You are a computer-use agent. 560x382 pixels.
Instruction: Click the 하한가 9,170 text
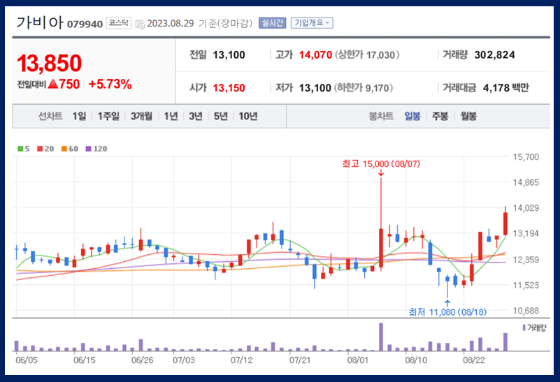click(364, 88)
